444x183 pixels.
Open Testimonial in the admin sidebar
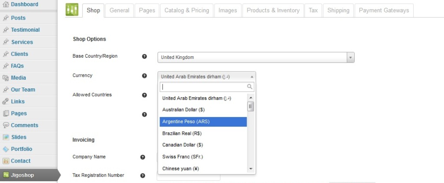(25, 30)
